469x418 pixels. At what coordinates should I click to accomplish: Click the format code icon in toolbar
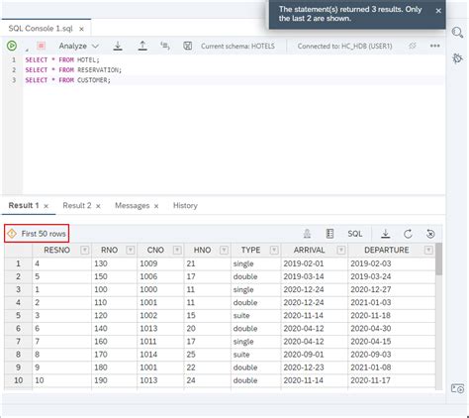[x=165, y=46]
